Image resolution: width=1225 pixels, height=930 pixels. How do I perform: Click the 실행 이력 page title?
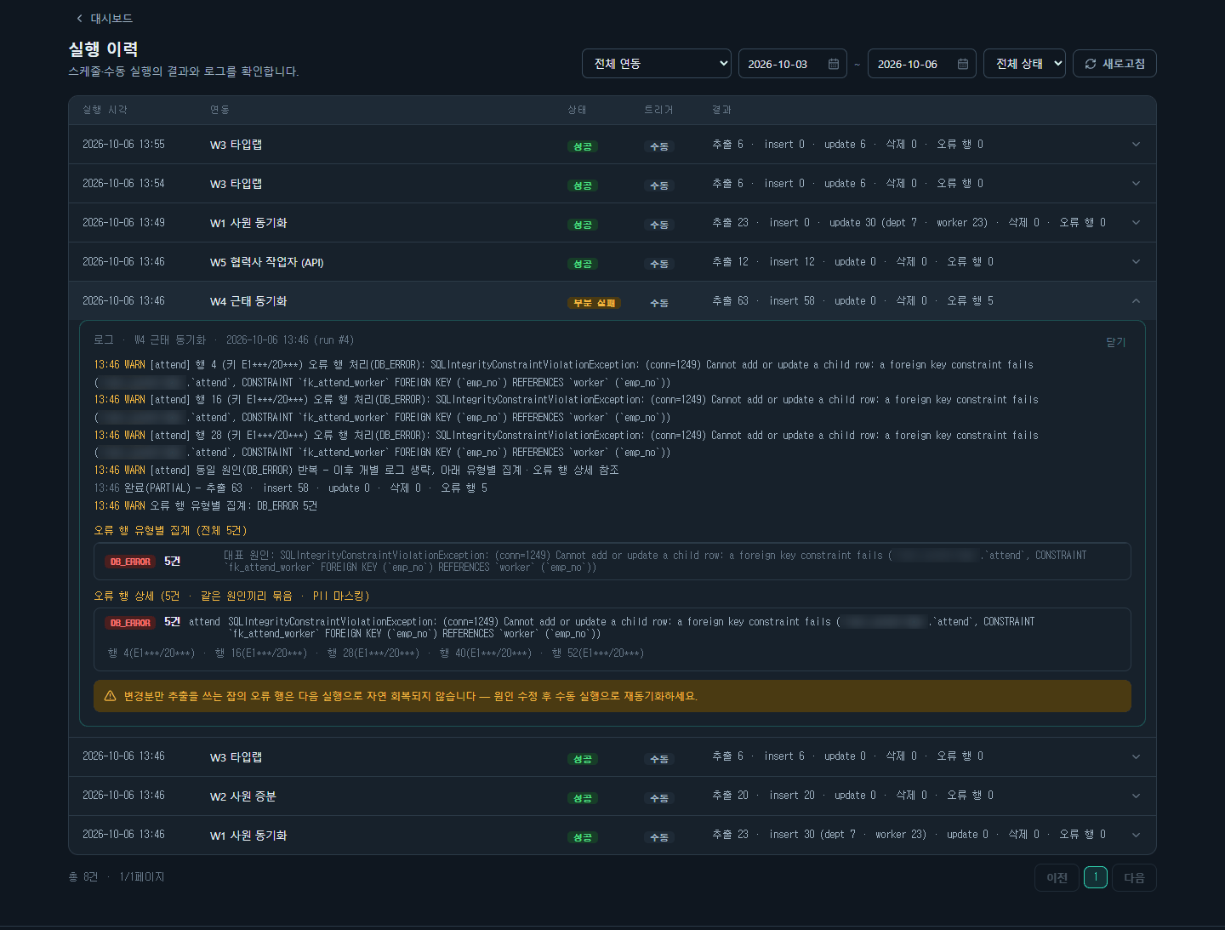[103, 49]
